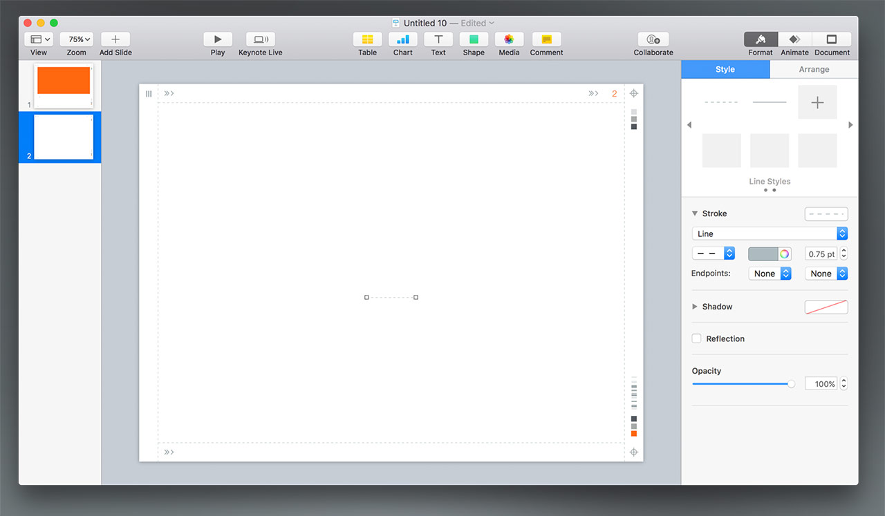The height and width of the screenshot is (516, 885).
Task: Select the orange slide 1 thumbnail
Action: coord(64,82)
